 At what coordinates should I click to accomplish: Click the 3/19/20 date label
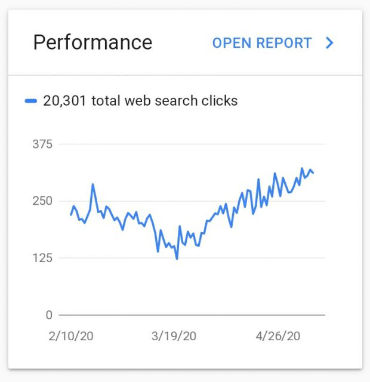174,336
